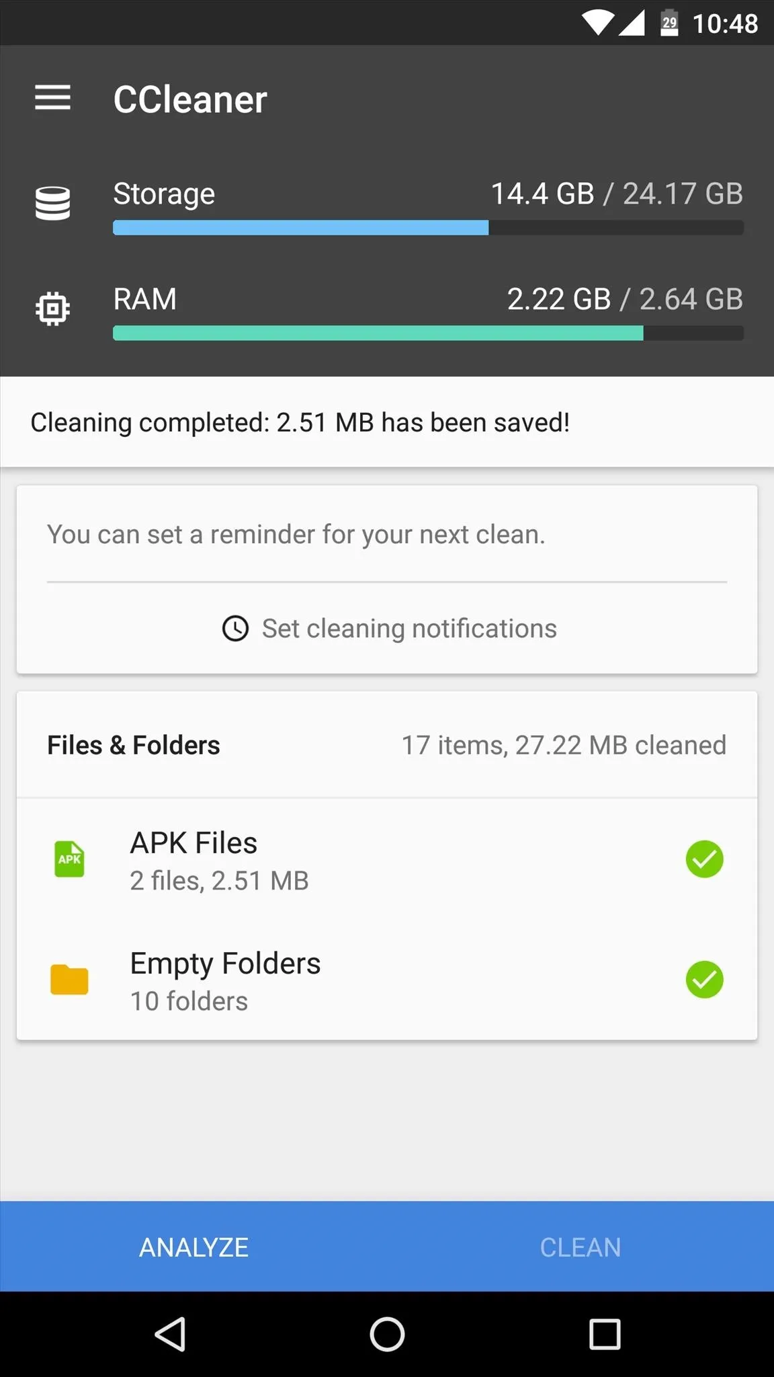774x1377 pixels.
Task: Select the ANALYZE bottom tab
Action: click(193, 1247)
